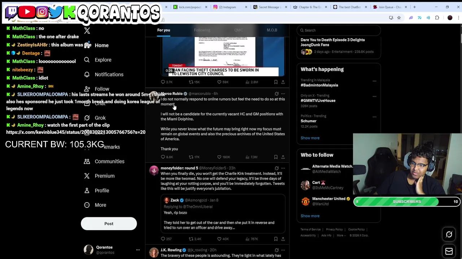Screen dimensions: 462x259
Task: Repost moneyfolder tweet with 2.4K reposts
Action: (195, 239)
